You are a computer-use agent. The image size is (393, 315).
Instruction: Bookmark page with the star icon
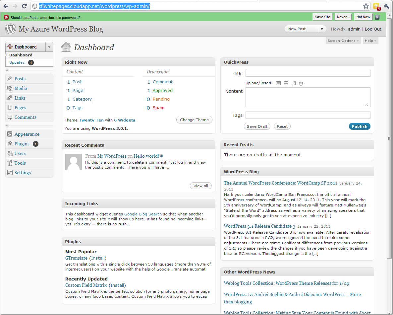pos(366,6)
